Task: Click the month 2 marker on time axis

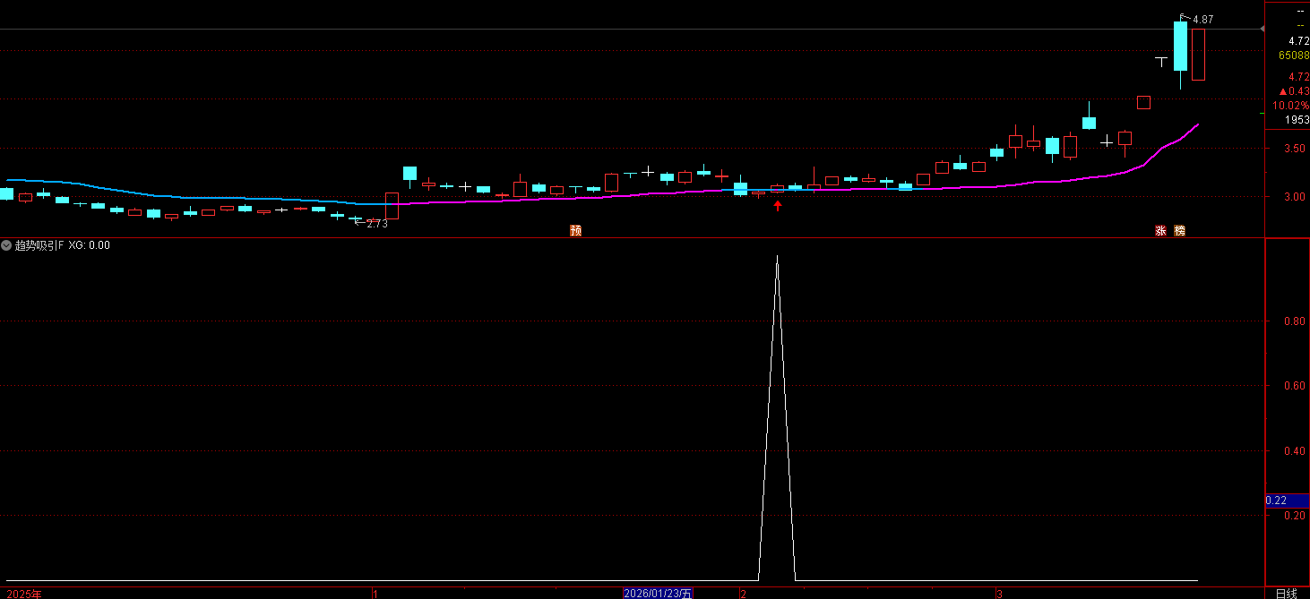Action: [744, 594]
